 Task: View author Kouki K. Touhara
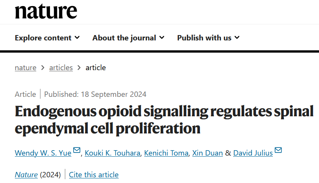tap(113, 153)
